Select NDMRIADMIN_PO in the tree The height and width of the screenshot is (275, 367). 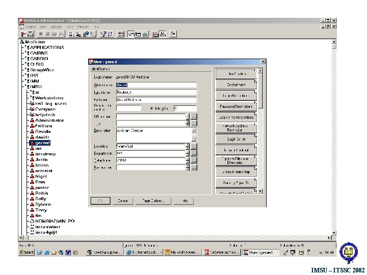pos(55,221)
